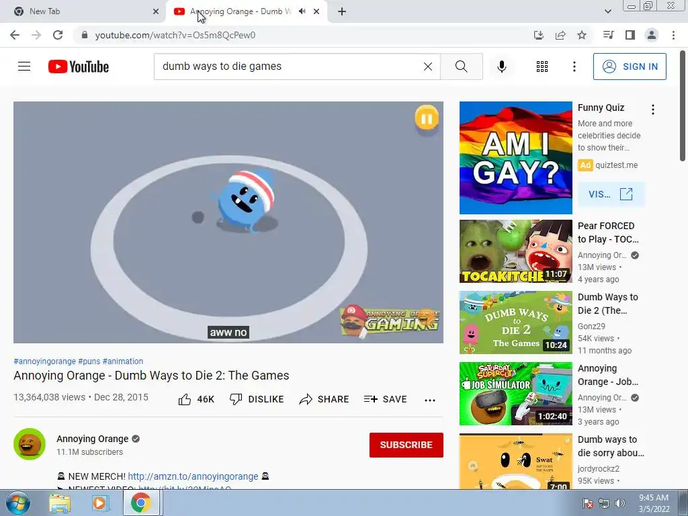Open 'Pear FORCED to Play' video title

pyautogui.click(x=608, y=232)
